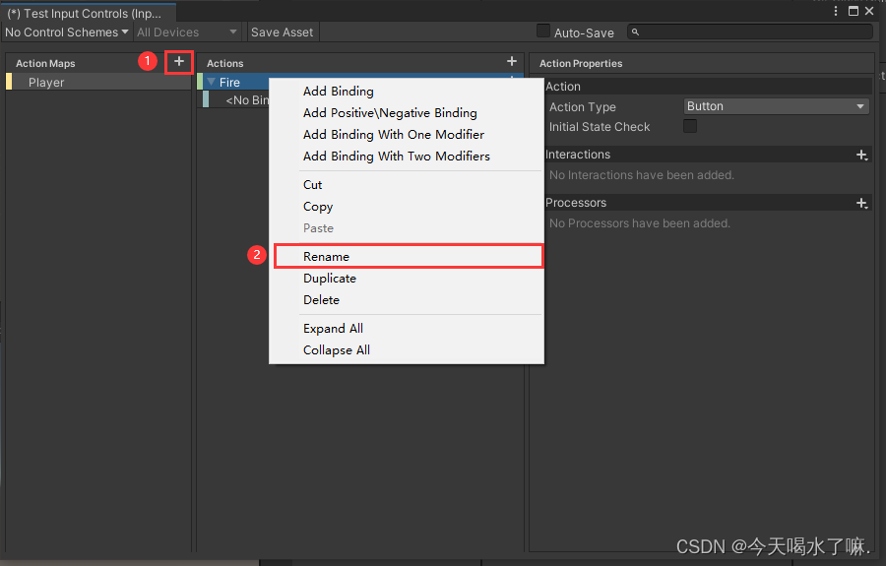Viewport: 886px width, 566px height.
Task: Open the All Devices dropdown
Action: [187, 32]
